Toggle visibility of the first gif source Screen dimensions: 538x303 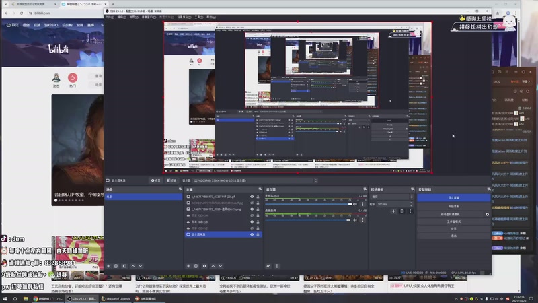(x=252, y=197)
